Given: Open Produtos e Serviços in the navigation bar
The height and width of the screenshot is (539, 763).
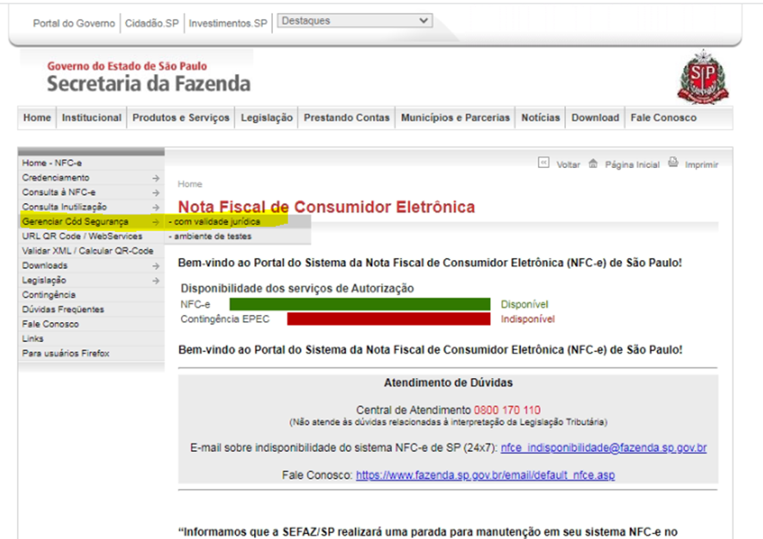Looking at the screenshot, I should pos(181,118).
